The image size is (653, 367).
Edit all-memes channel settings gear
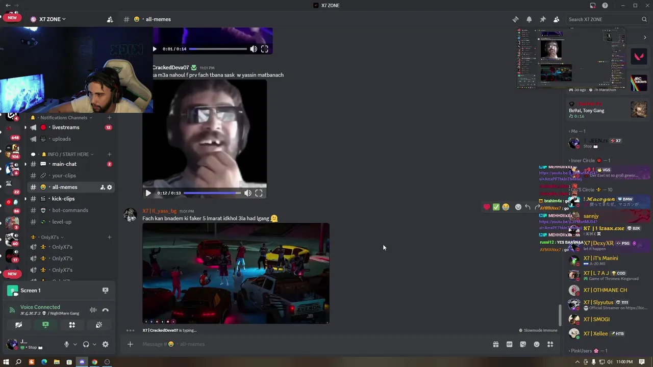(109, 187)
